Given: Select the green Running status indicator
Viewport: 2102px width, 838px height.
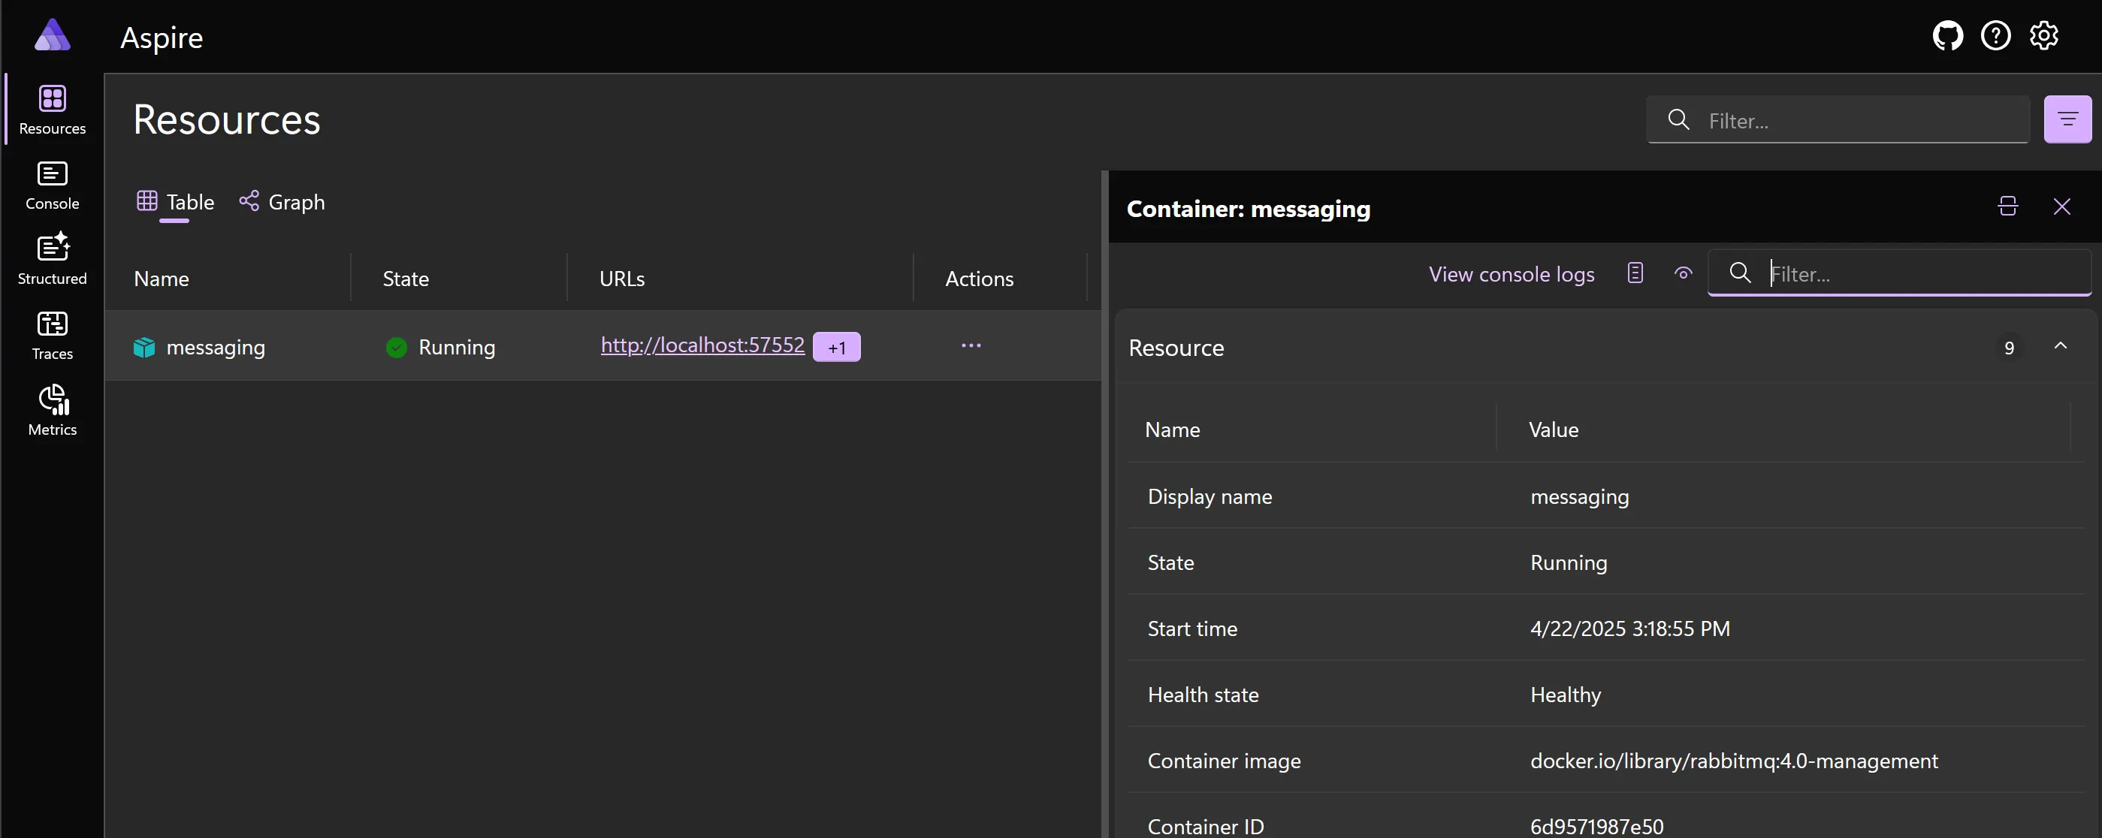Looking at the screenshot, I should pos(395,346).
